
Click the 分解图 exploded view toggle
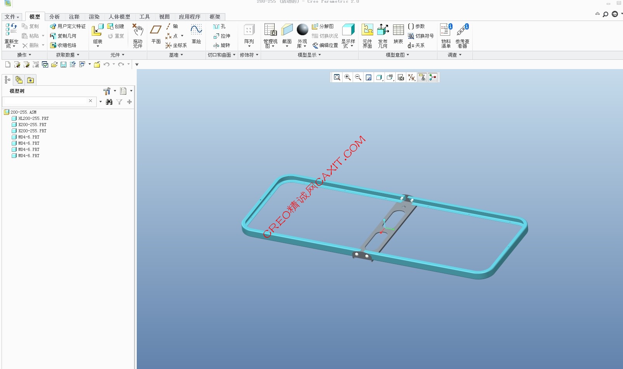tap(323, 26)
